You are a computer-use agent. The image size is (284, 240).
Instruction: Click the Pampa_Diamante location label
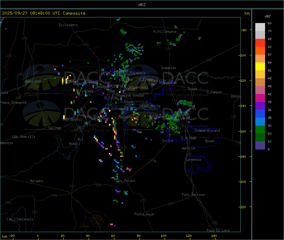[13, 102]
